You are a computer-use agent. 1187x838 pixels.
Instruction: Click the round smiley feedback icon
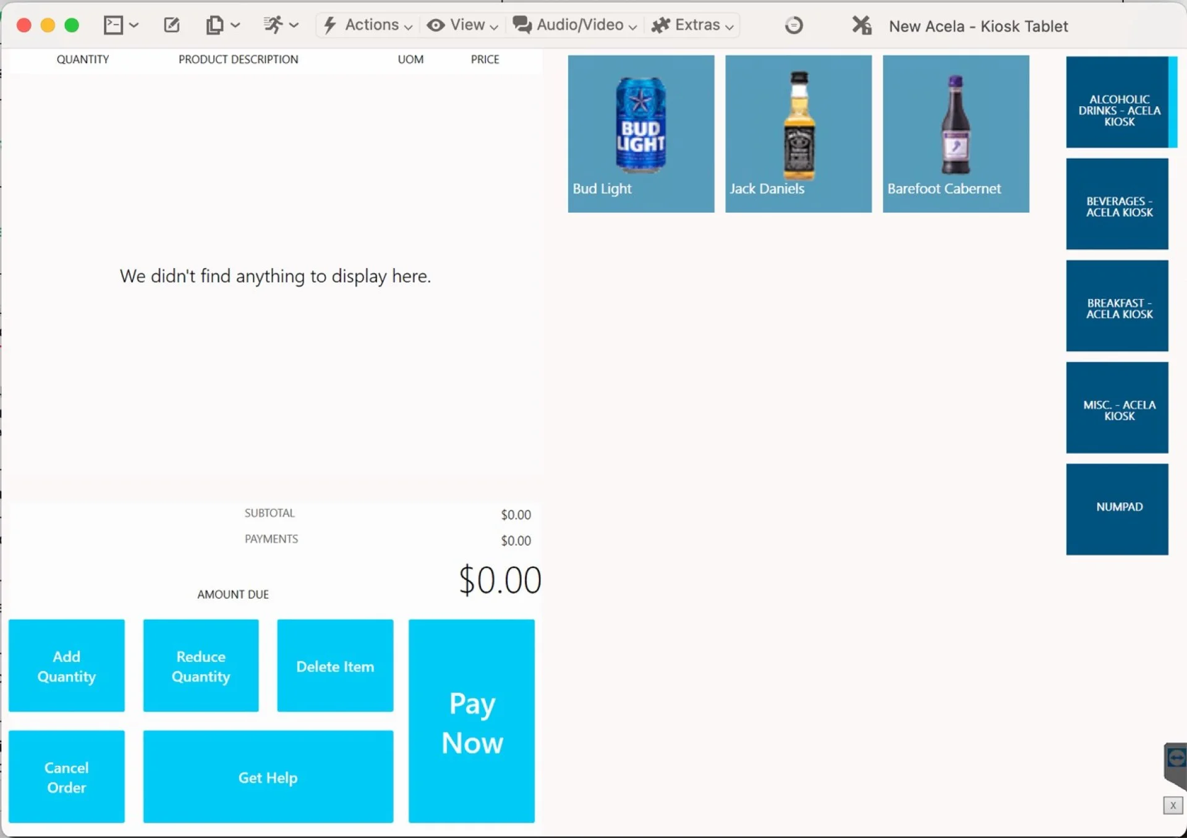(794, 25)
